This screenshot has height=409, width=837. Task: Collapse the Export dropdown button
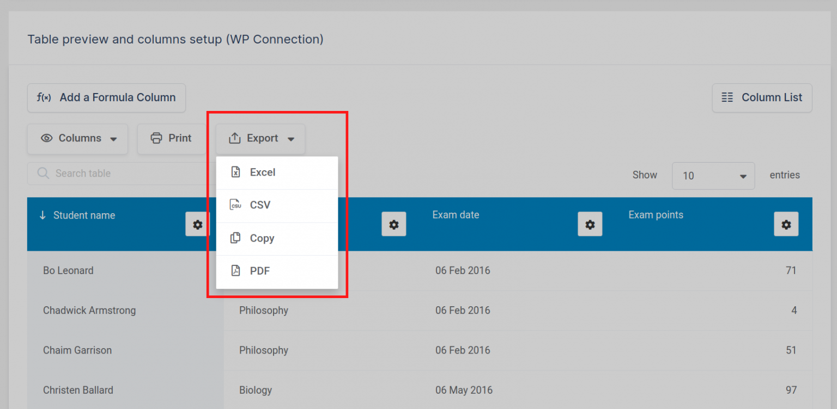pos(260,139)
